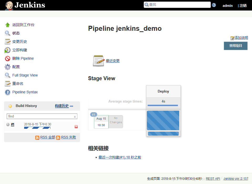Click the search magnifier icon in header
This screenshot has height=184, width=252.
tap(146, 5)
